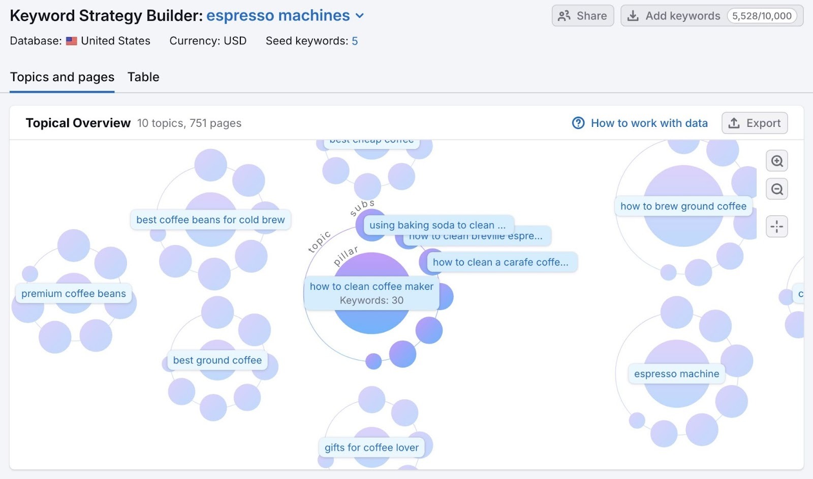Image resolution: width=813 pixels, height=479 pixels.
Task: Click the 5,528/10,000 keyword counter
Action: point(762,16)
